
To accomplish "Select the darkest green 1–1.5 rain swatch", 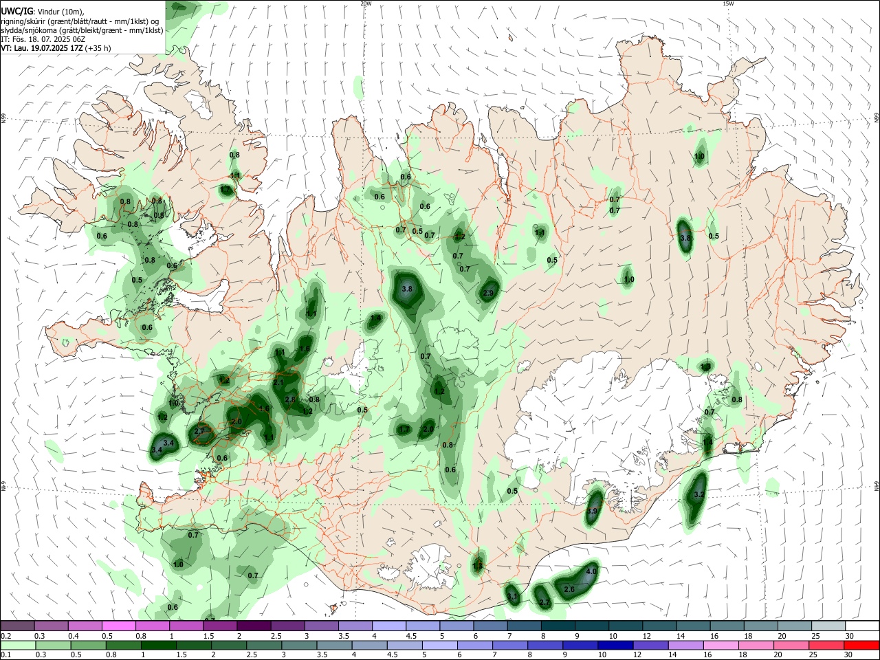I will click(x=158, y=645).
